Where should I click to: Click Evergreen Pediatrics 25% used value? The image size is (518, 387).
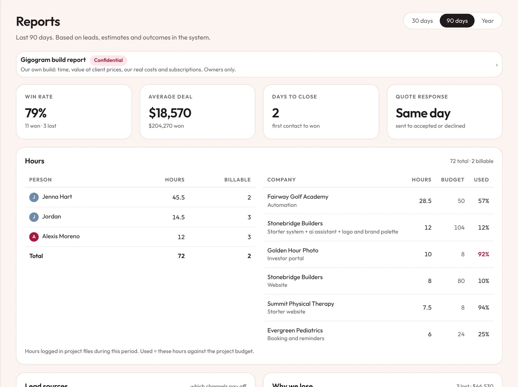tap(483, 334)
